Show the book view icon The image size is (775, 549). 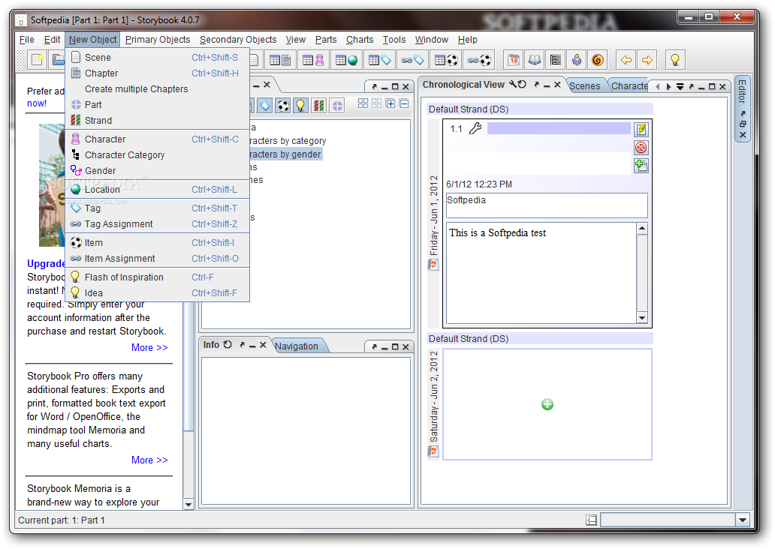535,60
